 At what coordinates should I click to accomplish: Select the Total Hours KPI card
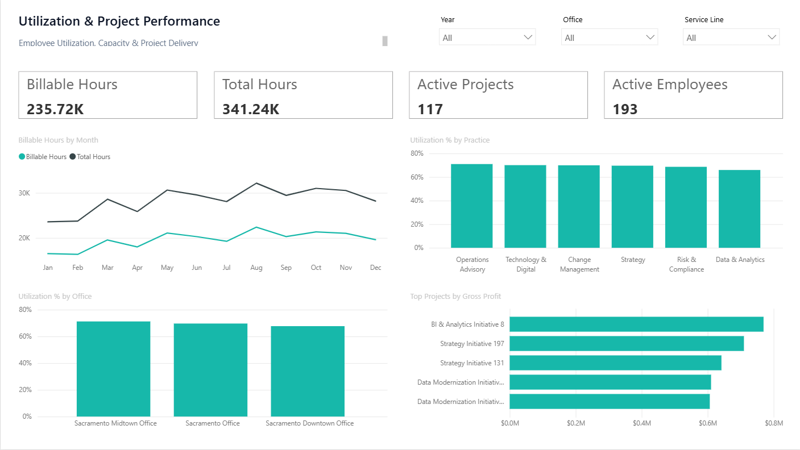[x=303, y=95]
